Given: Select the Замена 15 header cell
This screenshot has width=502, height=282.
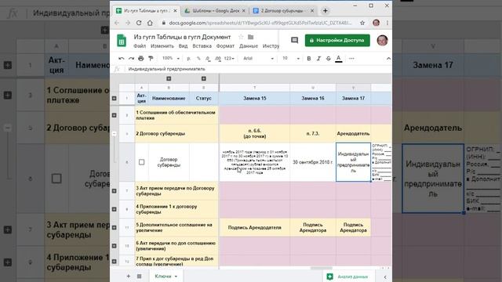Looking at the screenshot, I should (254, 99).
